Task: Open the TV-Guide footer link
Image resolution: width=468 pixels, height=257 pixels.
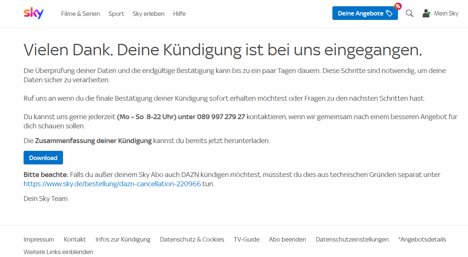Action: (x=247, y=239)
